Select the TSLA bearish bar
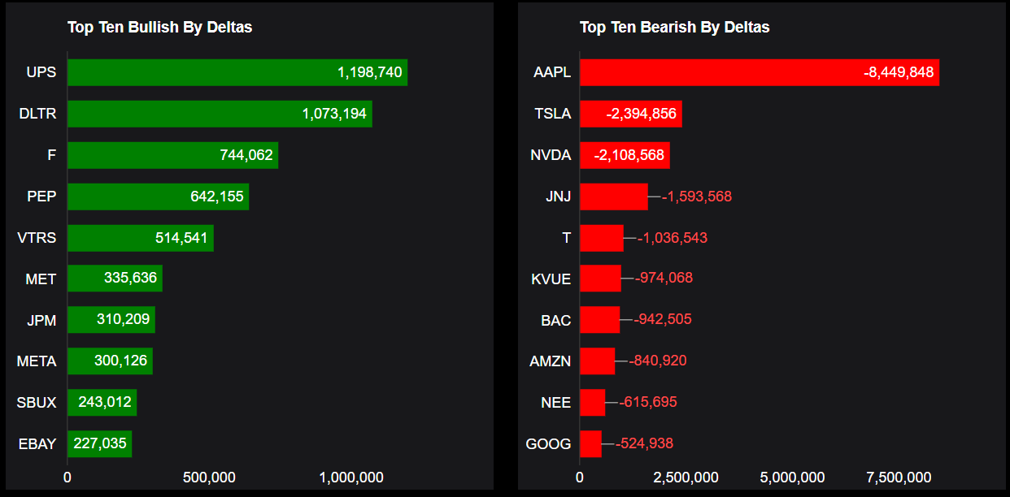Screen dimensions: 1010x497 point(630,114)
